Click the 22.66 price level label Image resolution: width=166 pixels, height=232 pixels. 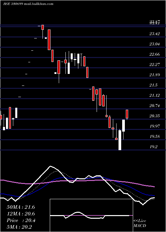pyautogui.click(x=155, y=54)
